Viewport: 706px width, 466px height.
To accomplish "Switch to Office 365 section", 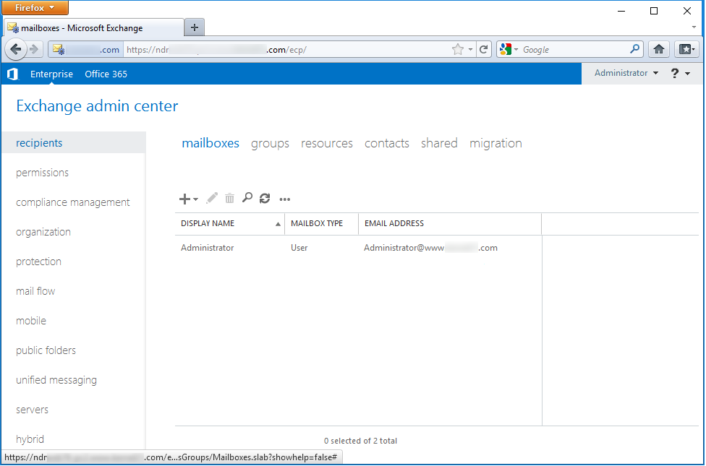I will tap(106, 74).
